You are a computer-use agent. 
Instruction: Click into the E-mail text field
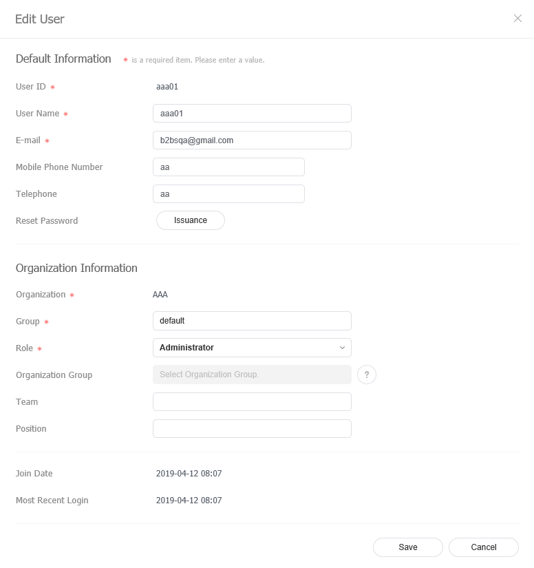(252, 140)
